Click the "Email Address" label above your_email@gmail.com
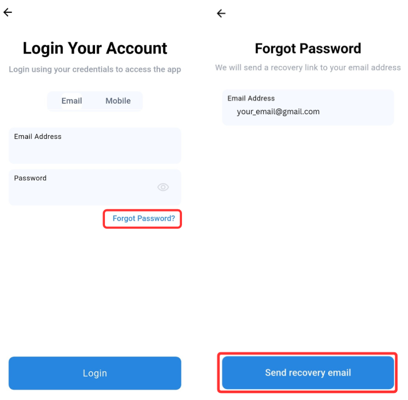 pyautogui.click(x=251, y=98)
